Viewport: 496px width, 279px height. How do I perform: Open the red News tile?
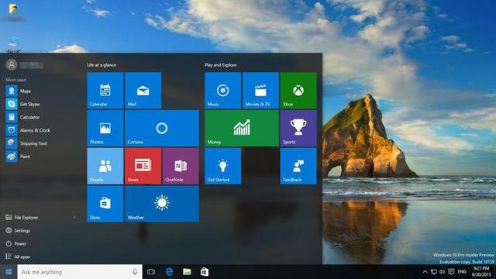click(143, 166)
